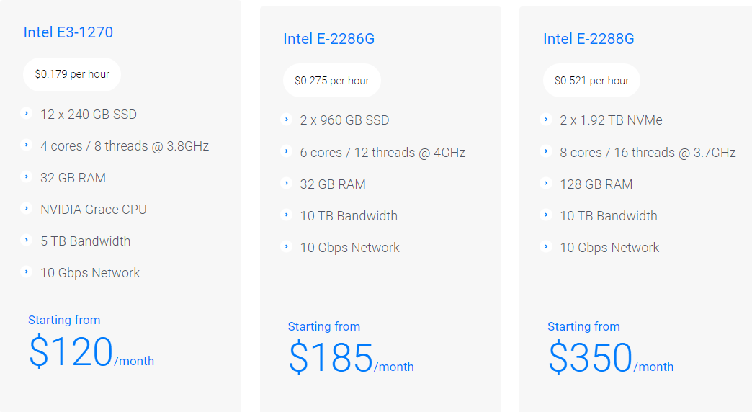Click the bullet icon beside 2 x 1.92 TB NVMe
This screenshot has height=412, width=752.
tap(546, 120)
